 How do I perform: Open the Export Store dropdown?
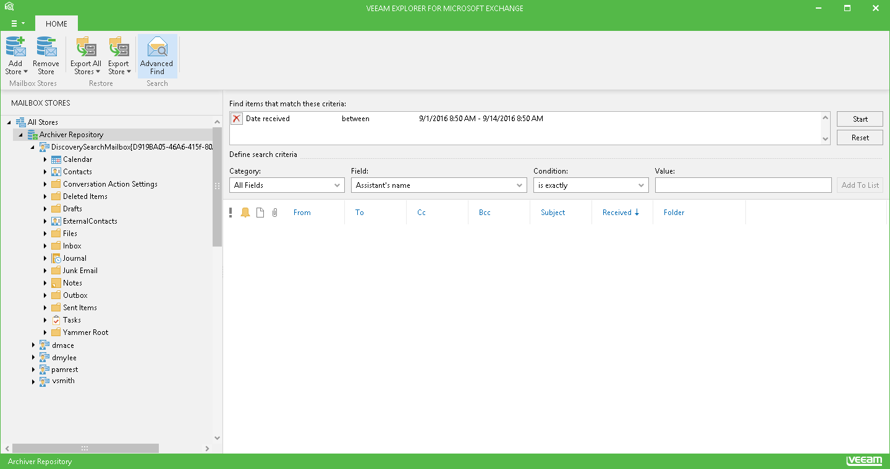[x=119, y=56]
